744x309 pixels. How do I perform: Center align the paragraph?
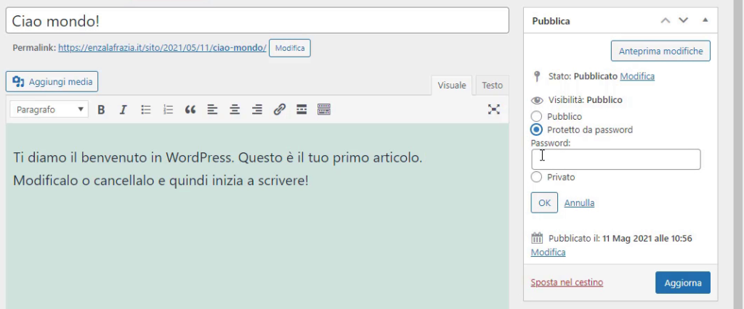[x=235, y=110]
